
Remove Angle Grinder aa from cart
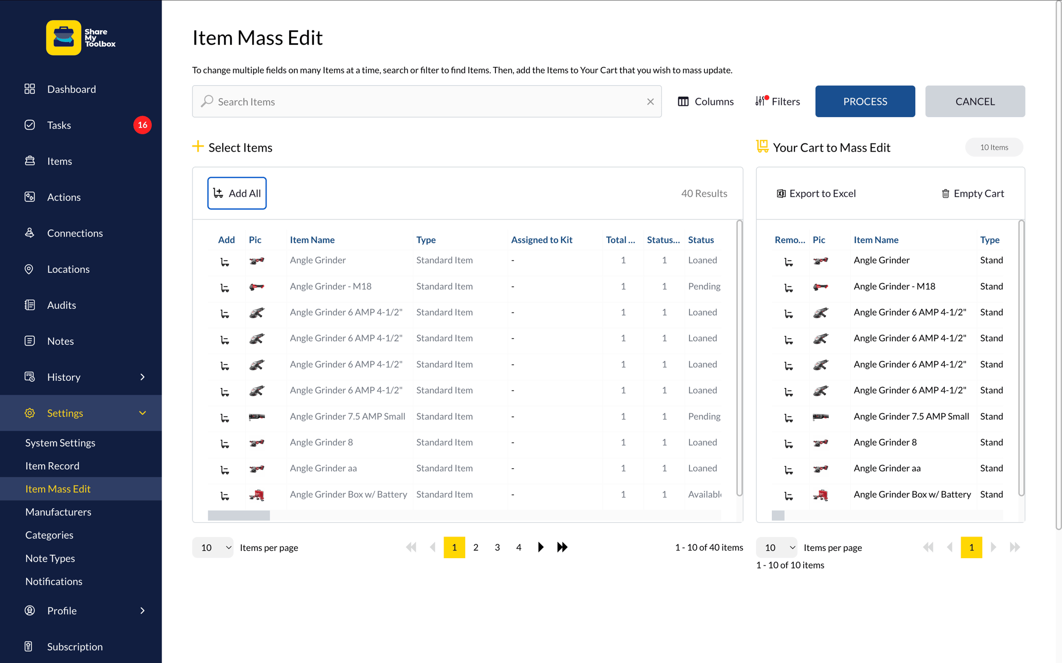[x=788, y=469]
